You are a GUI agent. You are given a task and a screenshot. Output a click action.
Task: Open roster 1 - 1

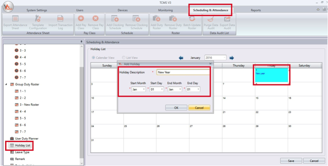tap(21, 91)
